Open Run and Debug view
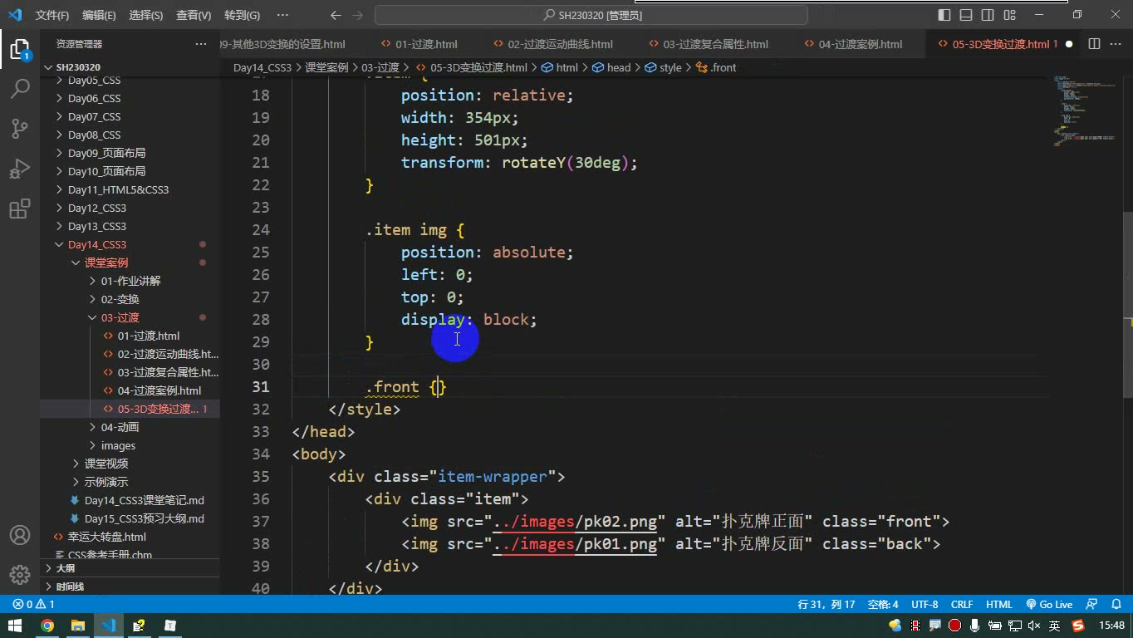Screen dimensions: 1133x638 pyautogui.click(x=20, y=169)
